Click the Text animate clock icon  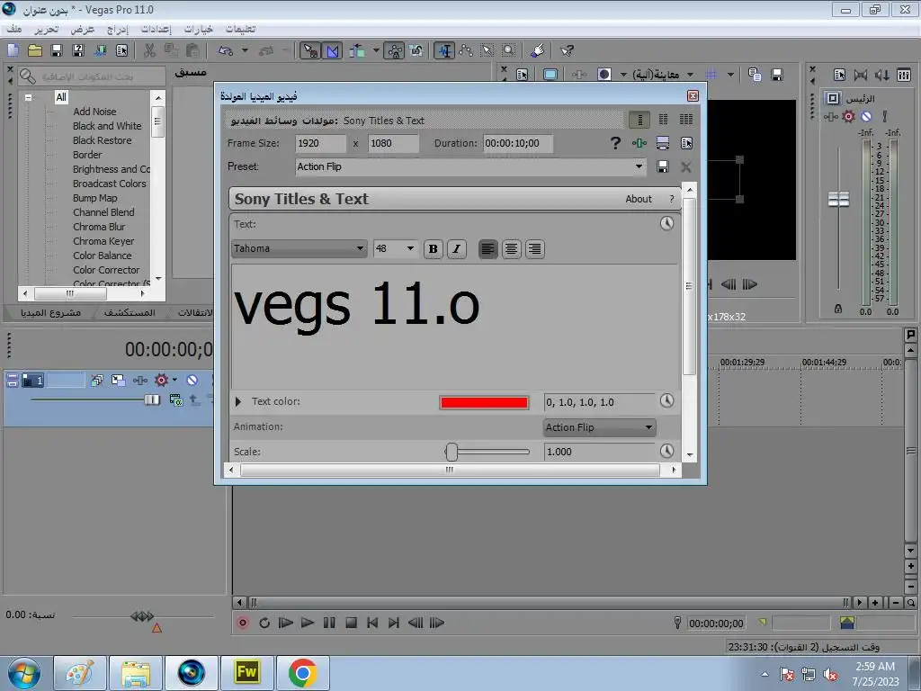pos(666,223)
